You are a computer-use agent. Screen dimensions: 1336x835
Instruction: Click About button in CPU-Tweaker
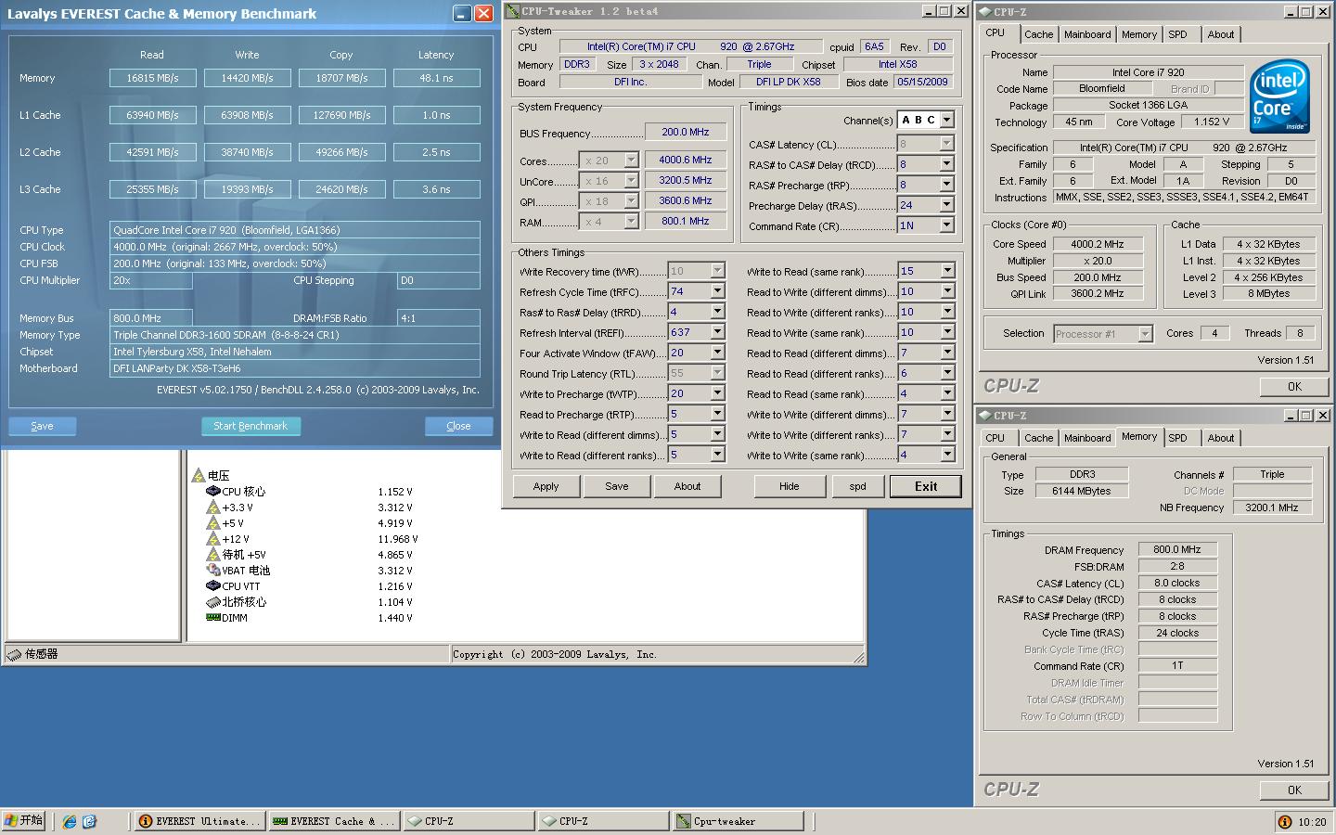[687, 486]
